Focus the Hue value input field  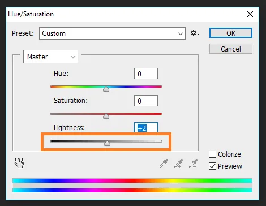click(x=146, y=74)
